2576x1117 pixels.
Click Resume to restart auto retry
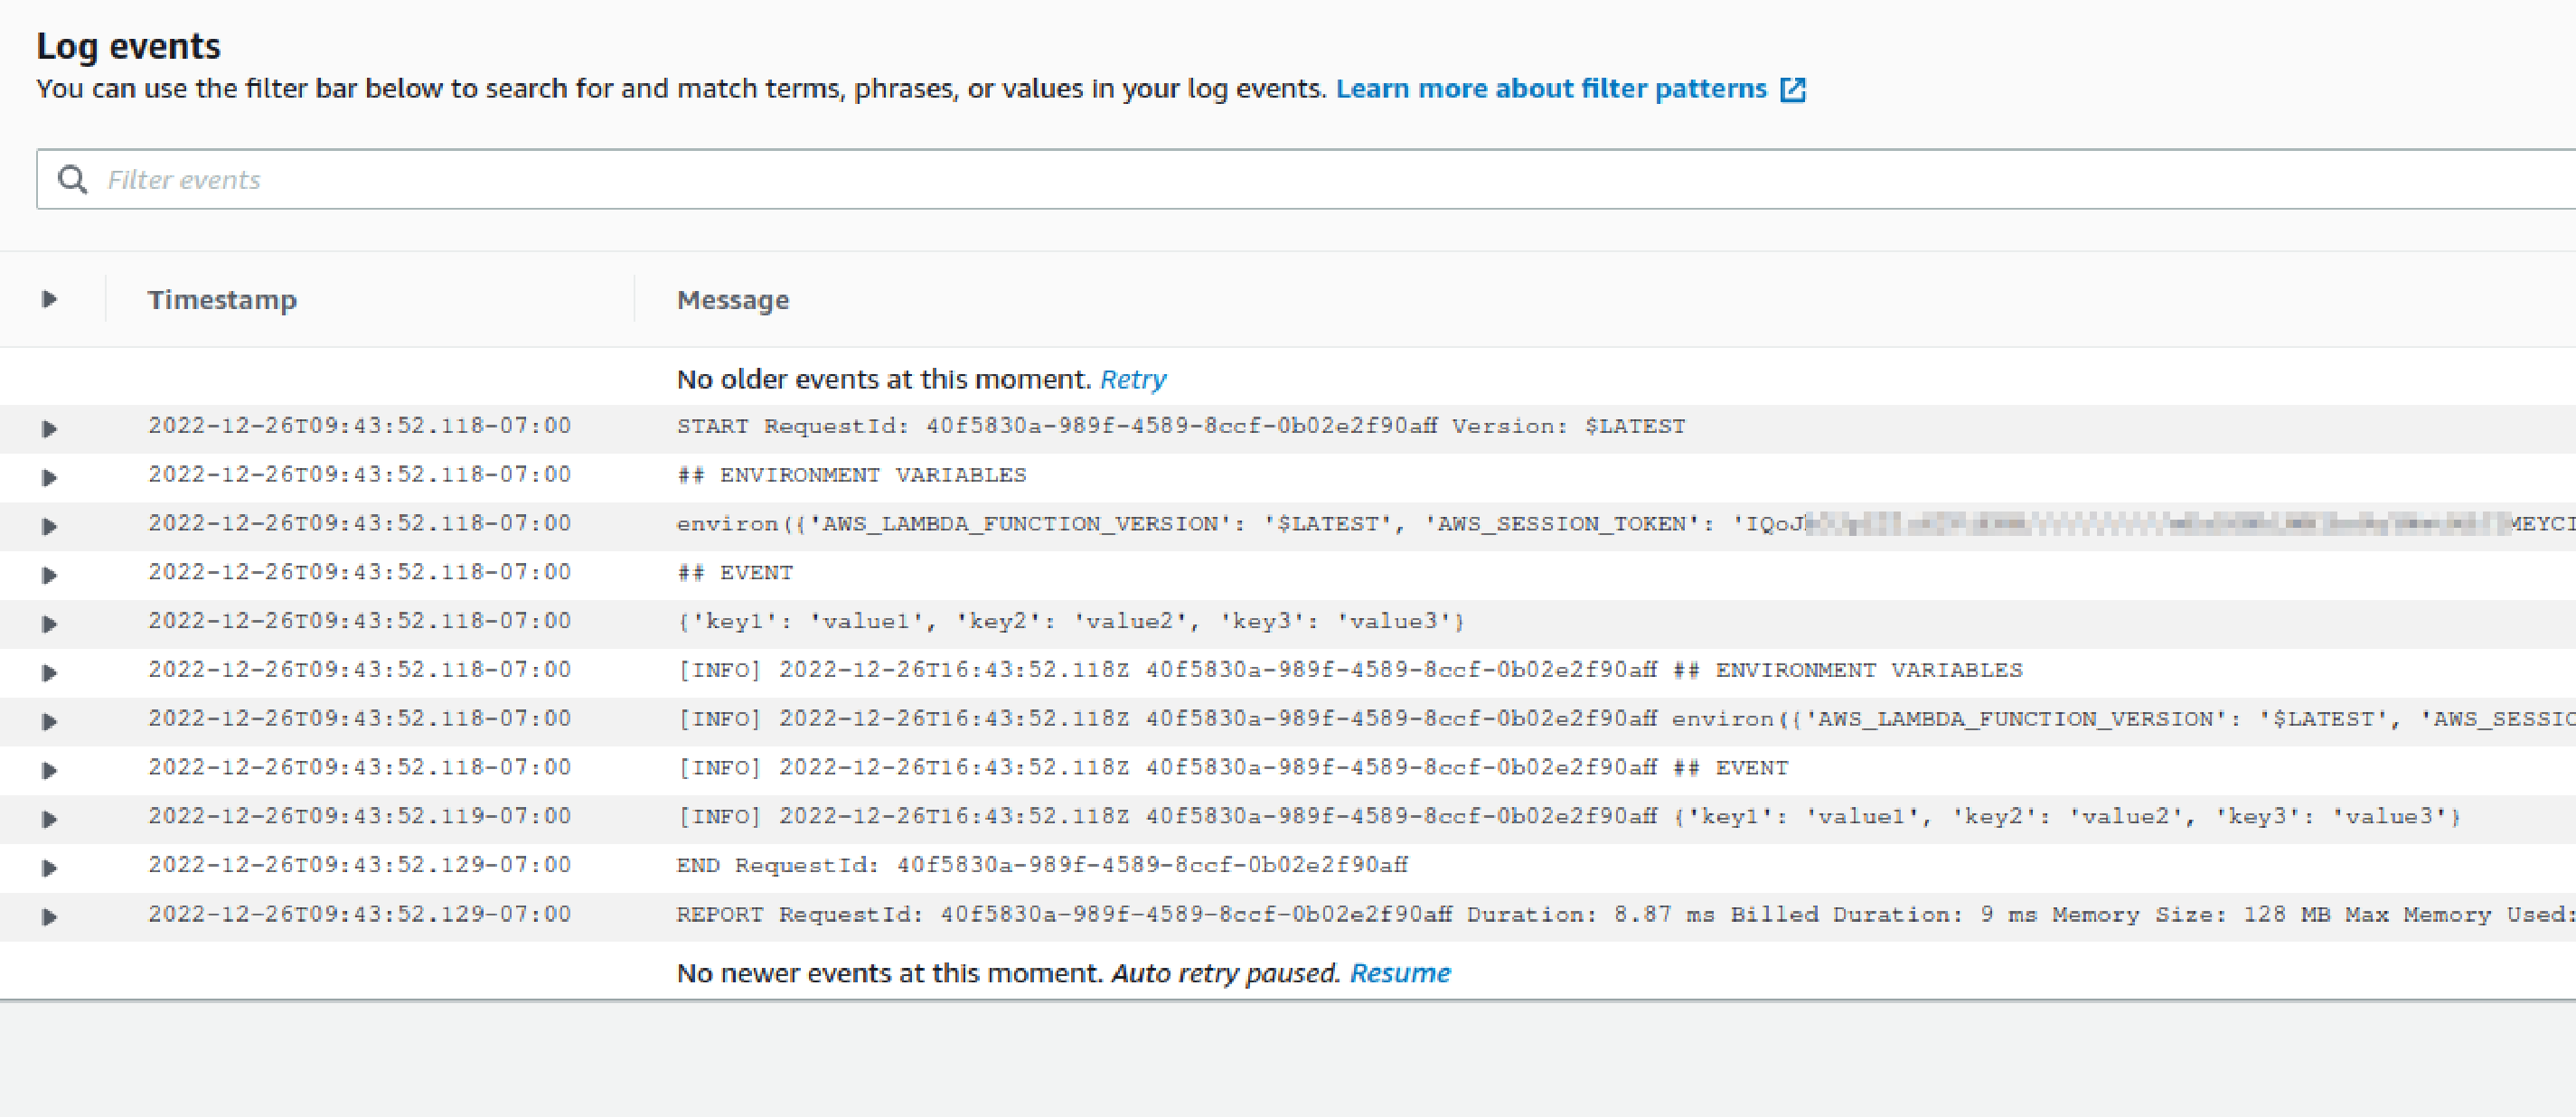click(1399, 973)
